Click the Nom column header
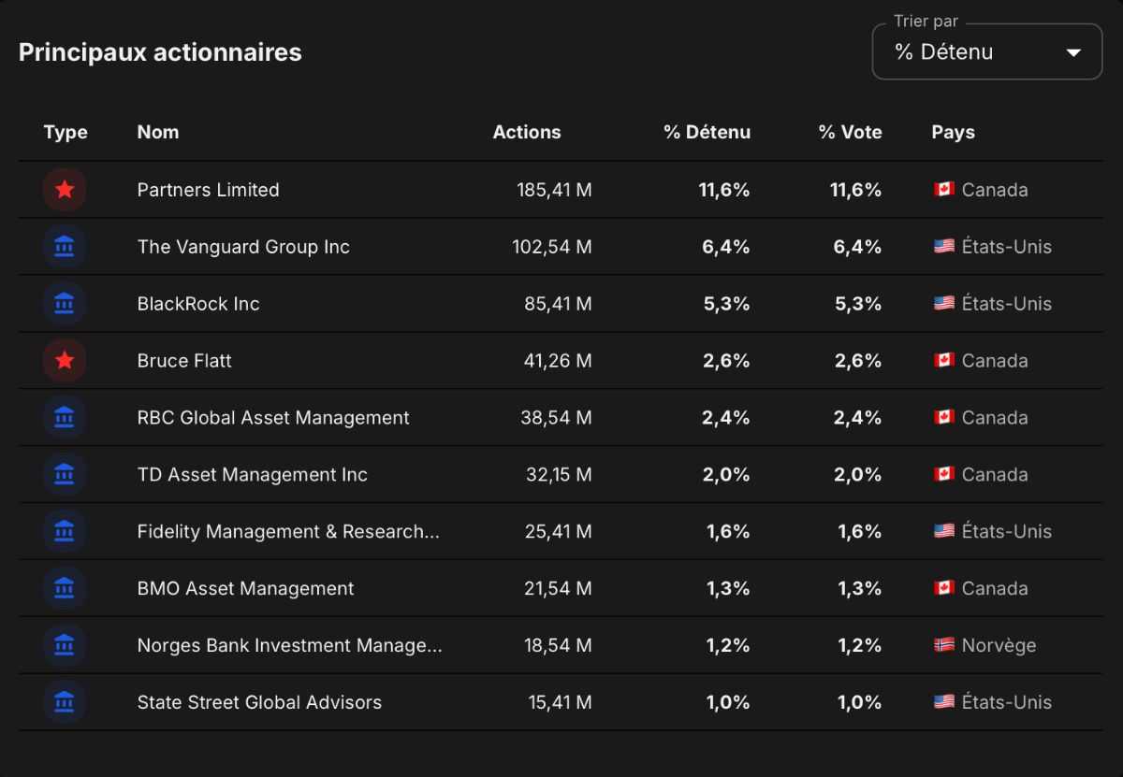Viewport: 1123px width, 777px height. pyautogui.click(x=158, y=132)
